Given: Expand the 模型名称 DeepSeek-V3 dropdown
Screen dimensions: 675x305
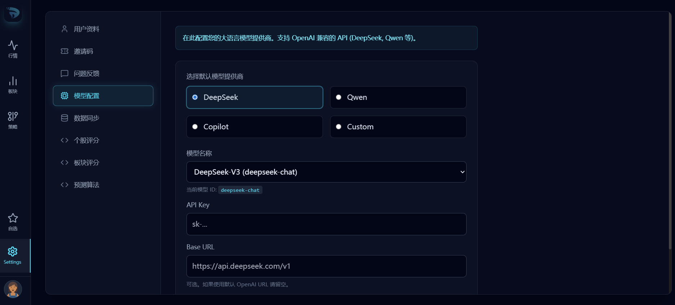Looking at the screenshot, I should click(327, 172).
